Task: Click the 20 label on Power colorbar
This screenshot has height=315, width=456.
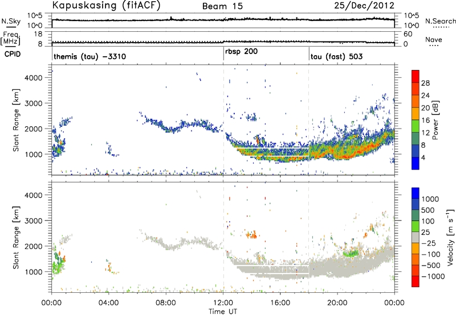Action: 425,108
